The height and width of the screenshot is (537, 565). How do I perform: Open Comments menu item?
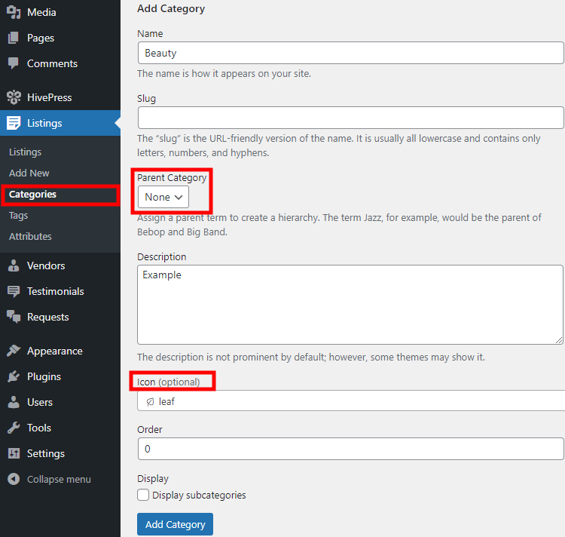pos(60,63)
